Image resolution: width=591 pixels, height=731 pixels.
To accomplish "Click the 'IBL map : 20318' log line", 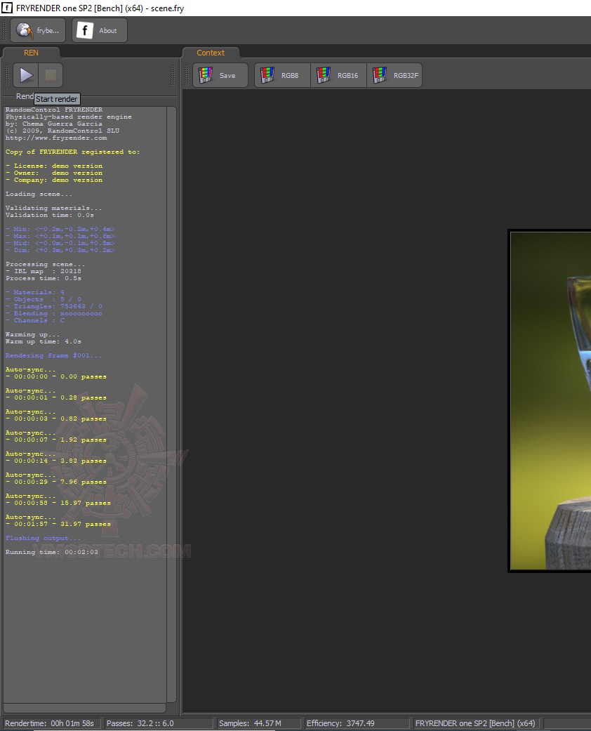I will tap(44, 271).
